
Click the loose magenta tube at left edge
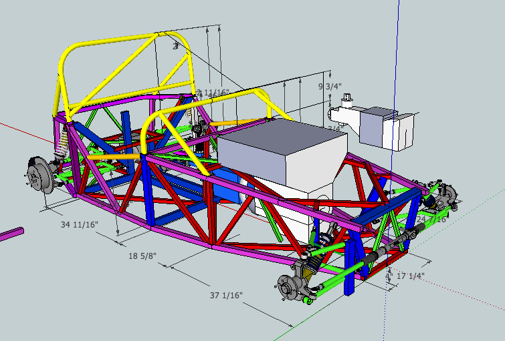11,234
